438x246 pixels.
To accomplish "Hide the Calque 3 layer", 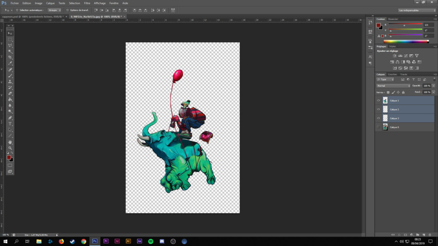I will [x=379, y=118].
